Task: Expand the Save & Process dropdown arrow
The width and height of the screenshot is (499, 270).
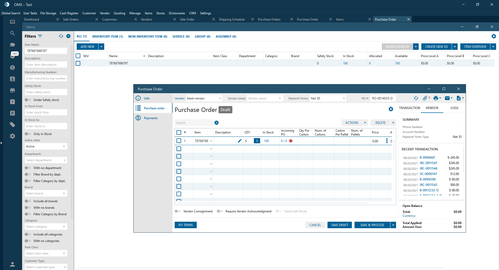Action: [x=393, y=225]
